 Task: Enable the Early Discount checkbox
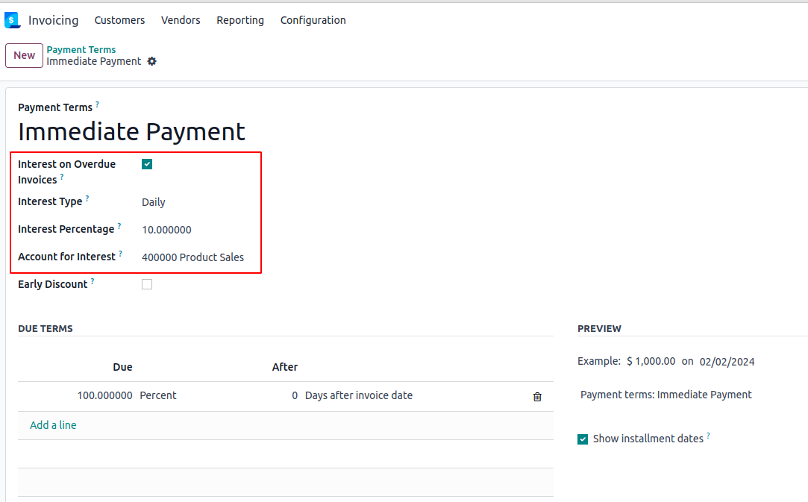147,284
